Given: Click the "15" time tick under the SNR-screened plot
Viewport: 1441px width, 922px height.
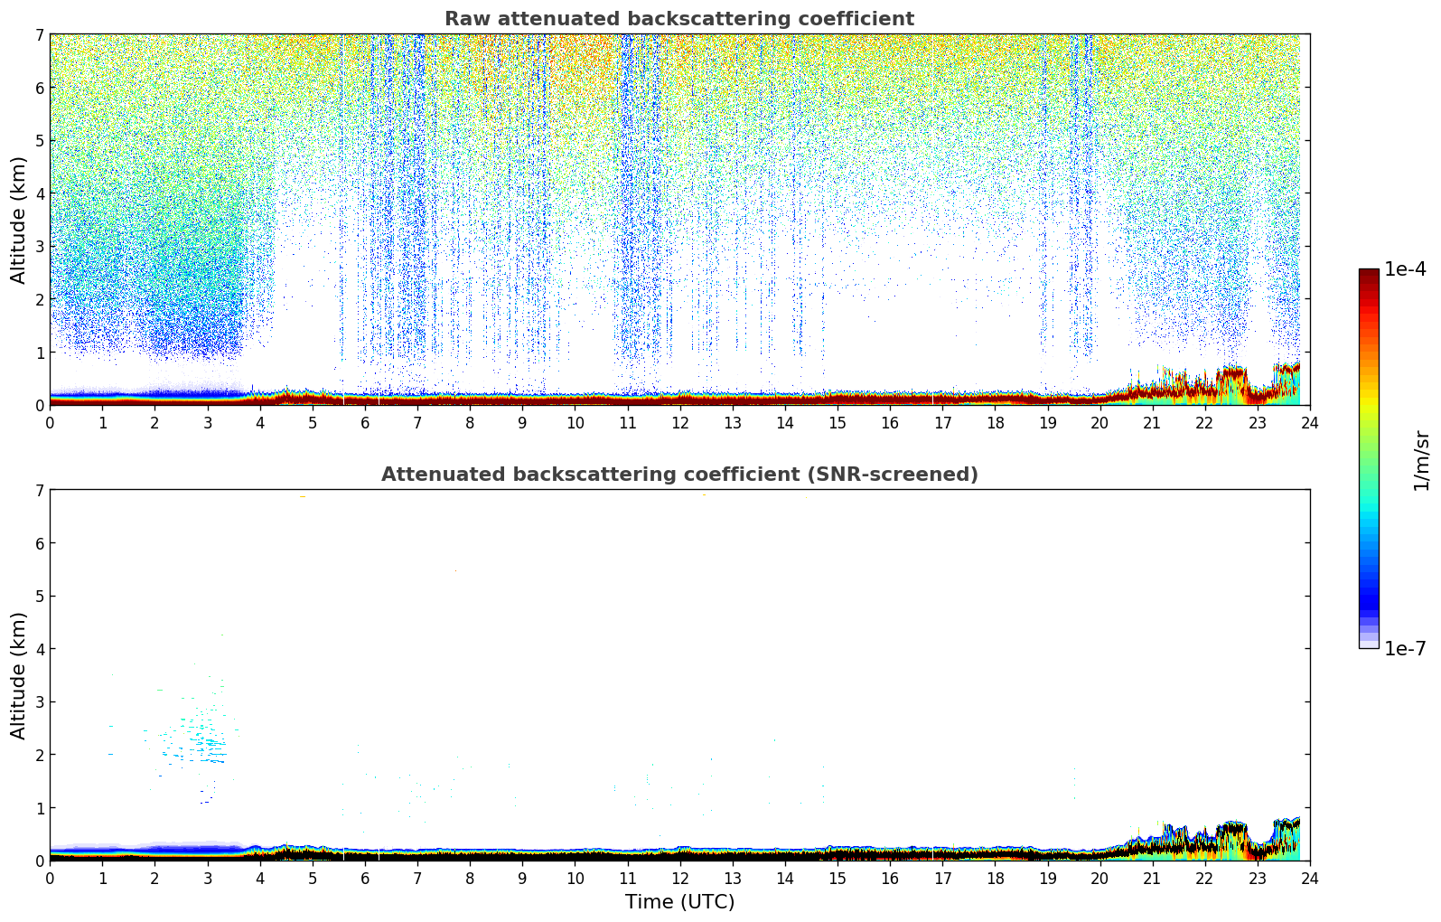Looking at the screenshot, I should [x=837, y=878].
